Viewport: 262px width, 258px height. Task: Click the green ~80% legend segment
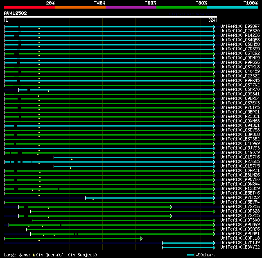click(182, 7)
